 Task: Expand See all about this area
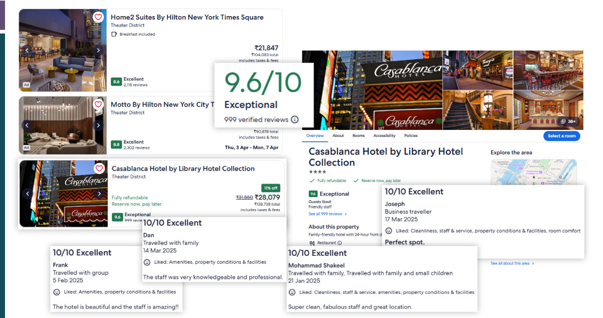(x=512, y=263)
